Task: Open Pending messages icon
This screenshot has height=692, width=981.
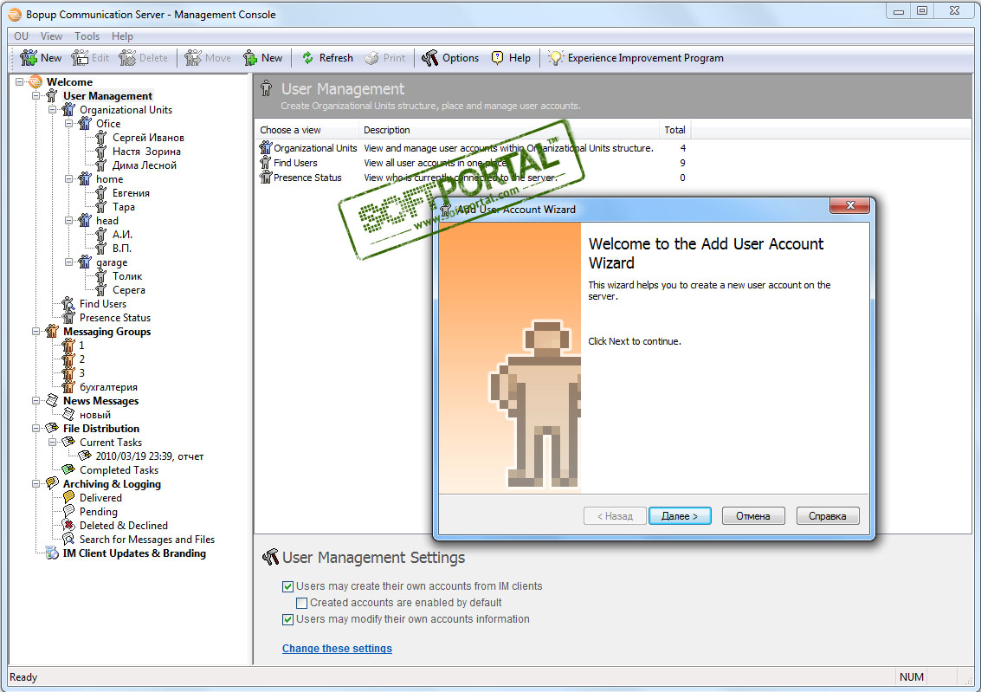Action: 68,512
